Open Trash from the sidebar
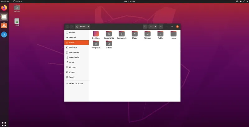This screenshot has height=127, width=249. pyautogui.click(x=72, y=77)
